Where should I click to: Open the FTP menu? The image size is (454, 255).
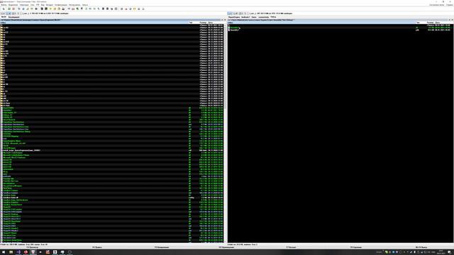click(38, 5)
